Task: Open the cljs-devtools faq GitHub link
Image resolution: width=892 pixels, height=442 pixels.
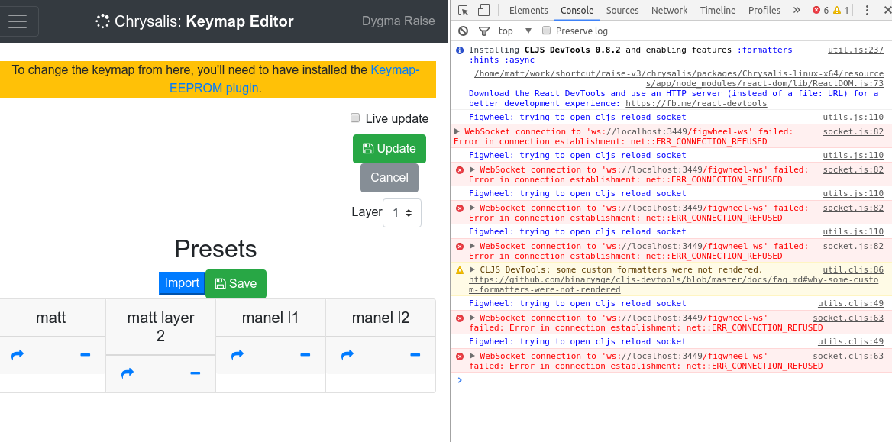Action: pos(674,285)
